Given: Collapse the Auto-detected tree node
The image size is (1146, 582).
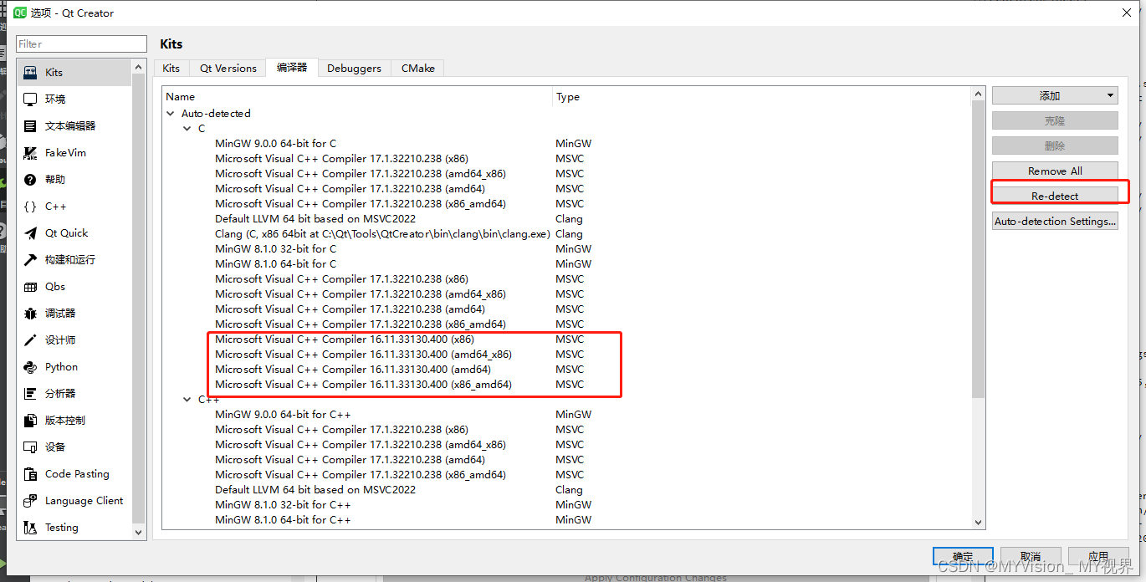Looking at the screenshot, I should [x=171, y=114].
